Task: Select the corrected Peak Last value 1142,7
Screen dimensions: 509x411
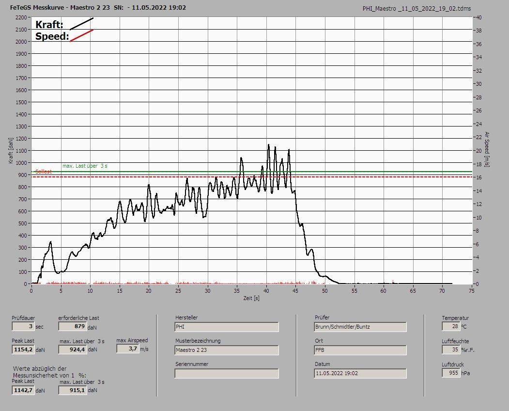Action: coord(23,390)
